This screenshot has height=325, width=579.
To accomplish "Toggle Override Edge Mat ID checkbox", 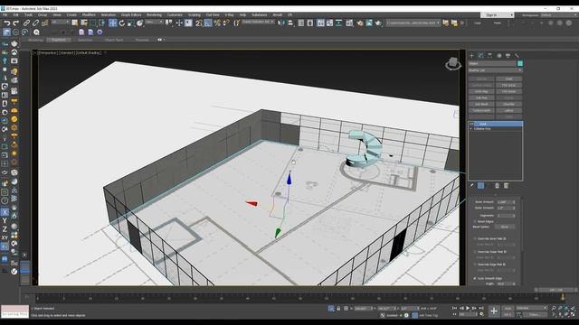I will click(x=475, y=265).
